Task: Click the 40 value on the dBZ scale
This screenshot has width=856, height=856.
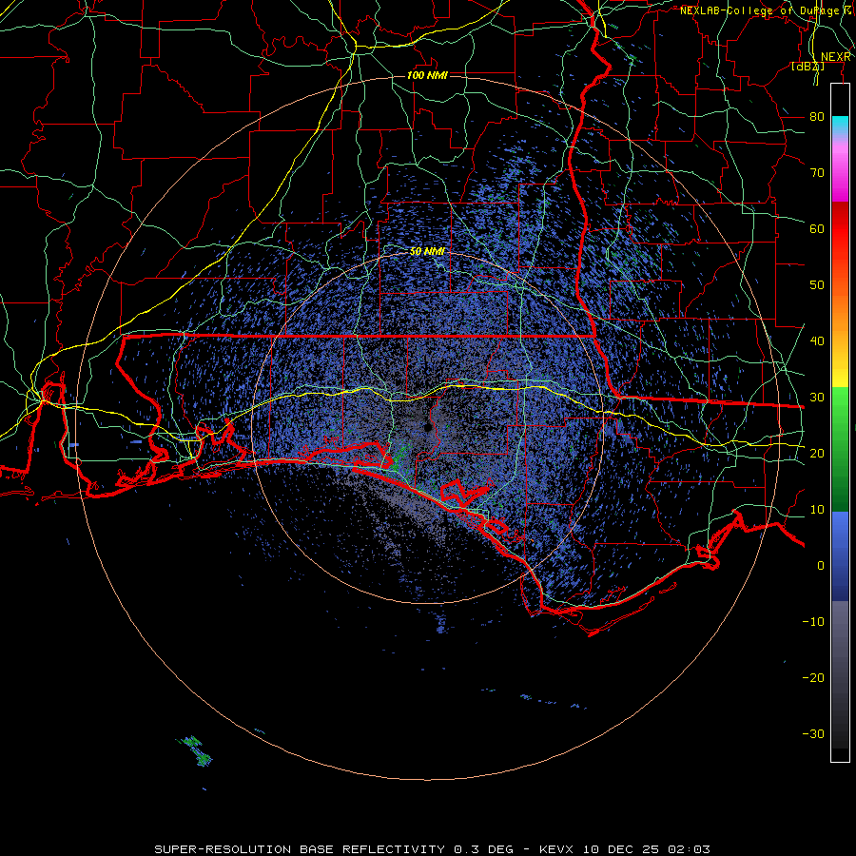Action: [x=817, y=341]
